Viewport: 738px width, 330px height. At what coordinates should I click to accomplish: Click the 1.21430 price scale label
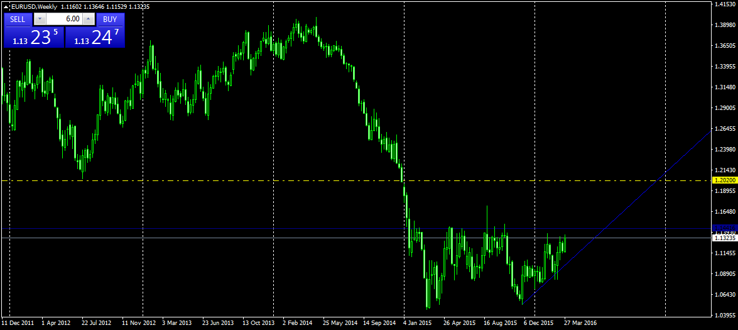[x=725, y=170]
